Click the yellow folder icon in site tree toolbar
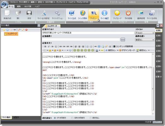The image size is (165, 126). tap(4, 30)
